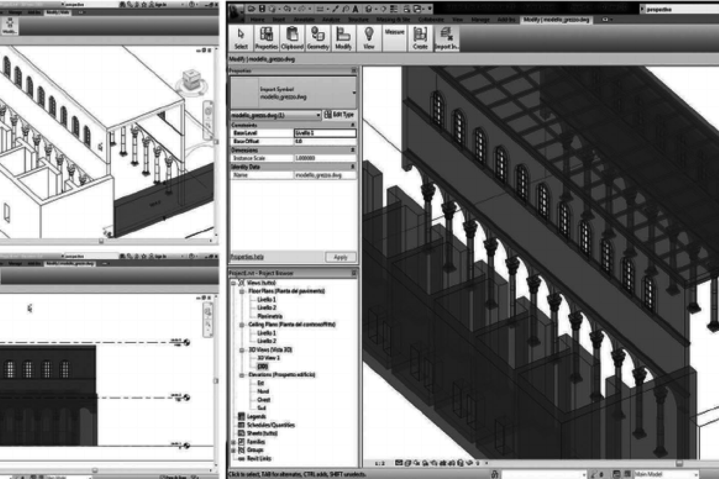Collapse the Floor Plans tree node
This screenshot has height=479, width=719.
point(242,291)
